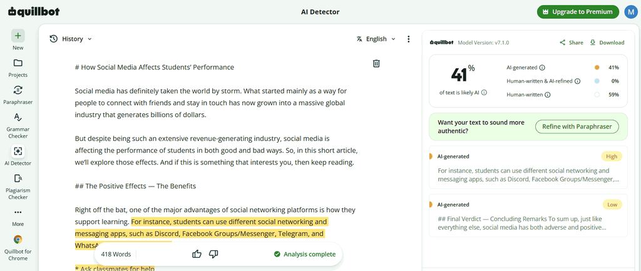Viewport: 641px width, 271px height.
Task: Open the three-dot options menu
Action: (x=408, y=39)
